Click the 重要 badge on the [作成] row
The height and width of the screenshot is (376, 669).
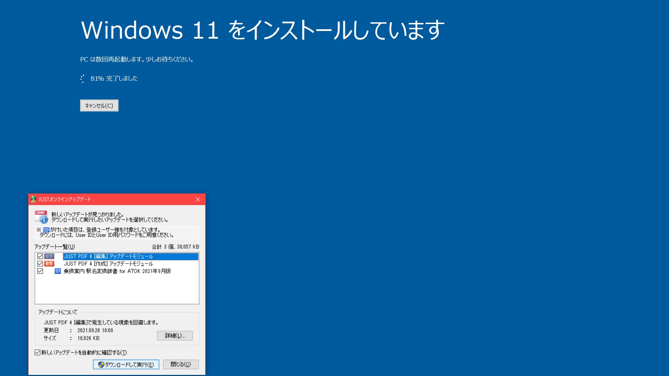point(49,264)
